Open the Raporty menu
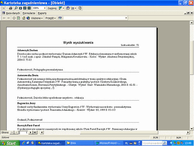The image size is (194, 146). (x=42, y=13)
